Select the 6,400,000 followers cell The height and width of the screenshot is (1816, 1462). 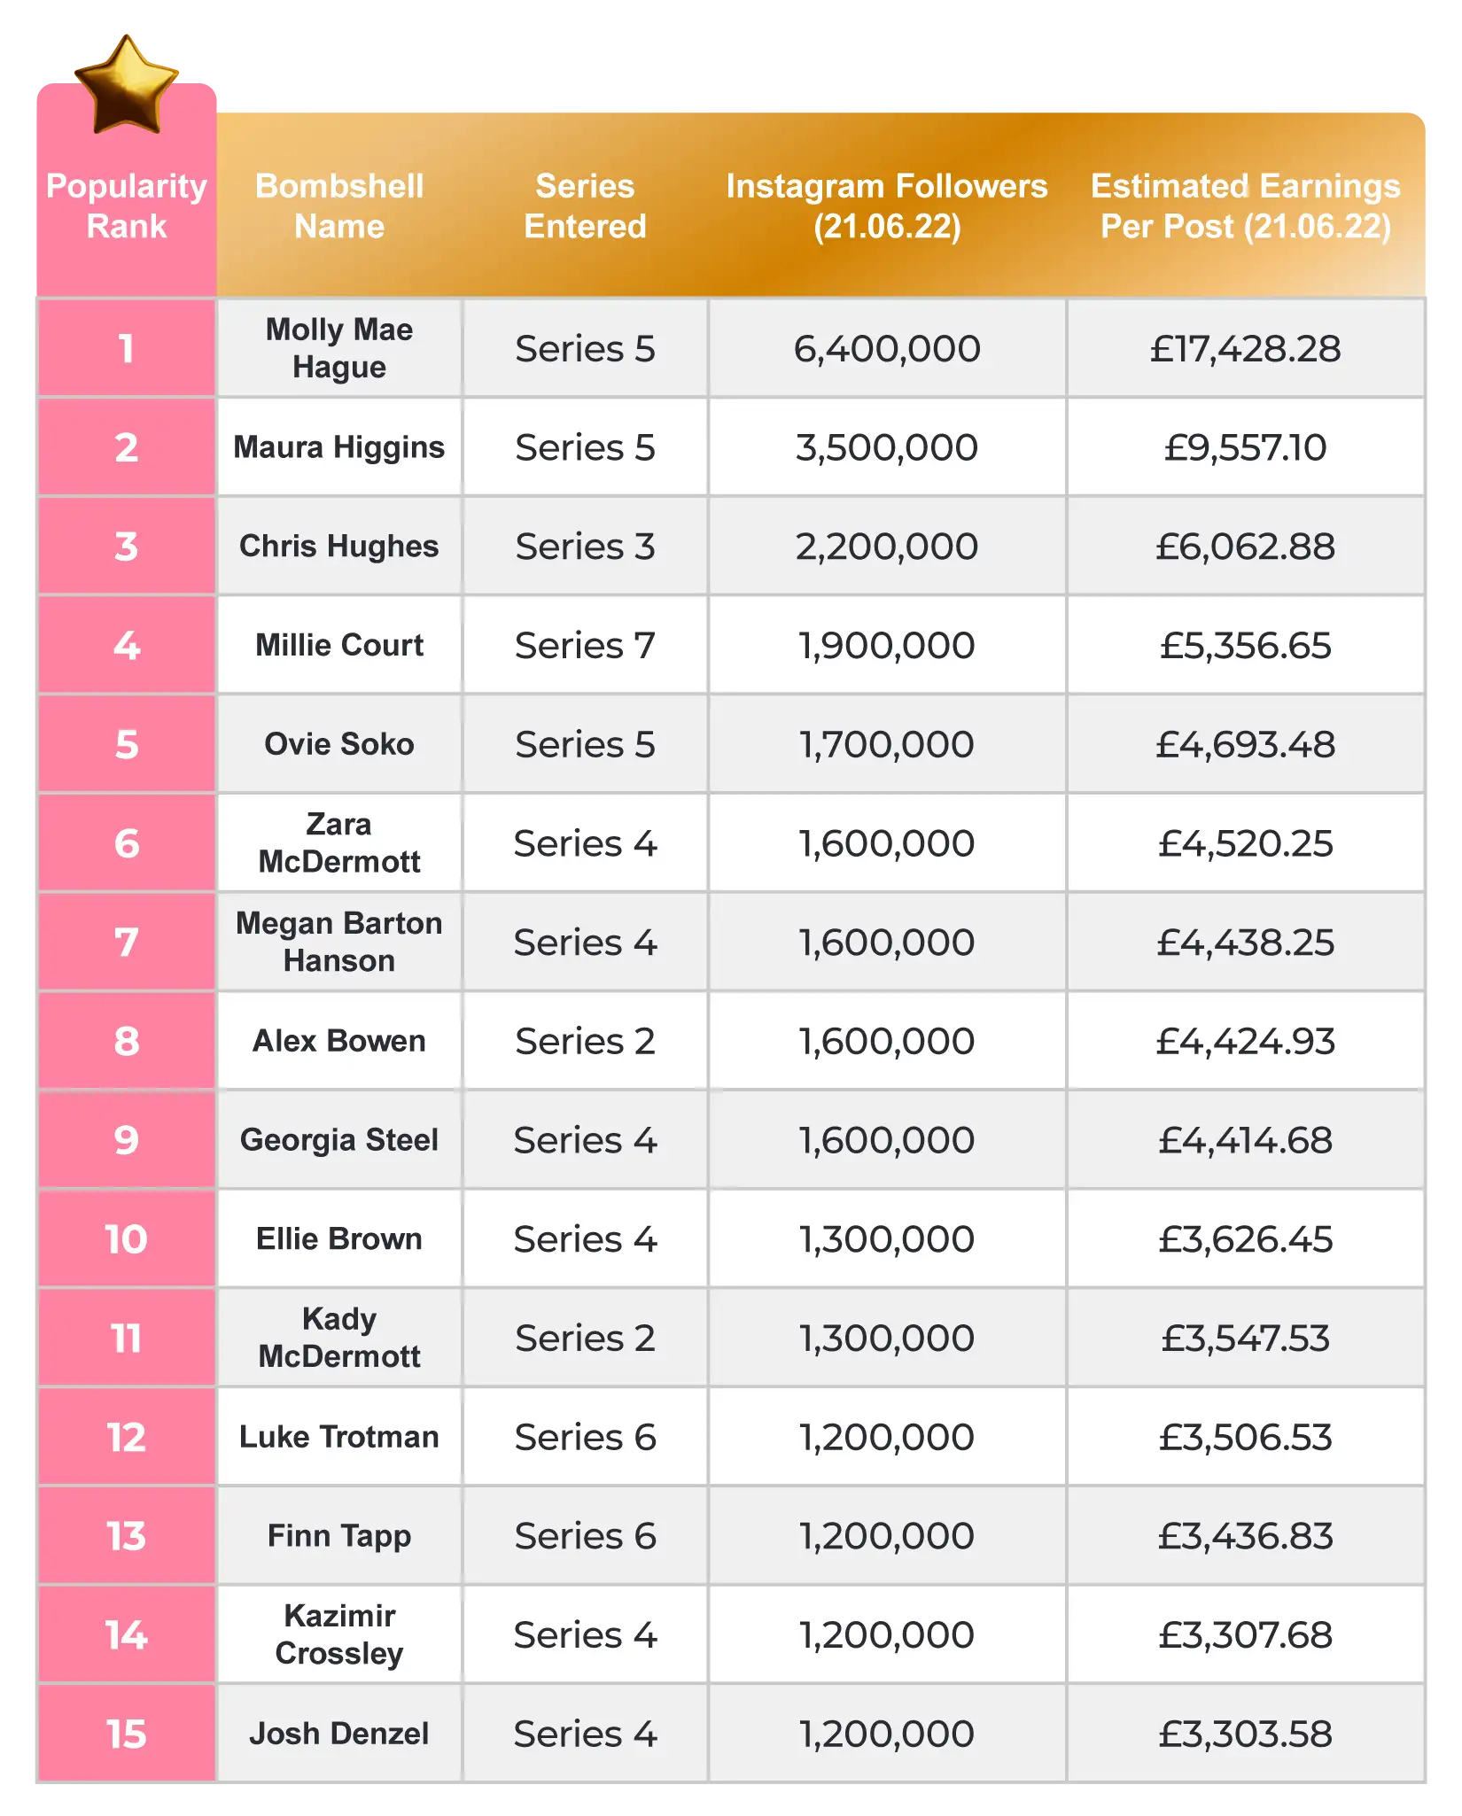[887, 348]
